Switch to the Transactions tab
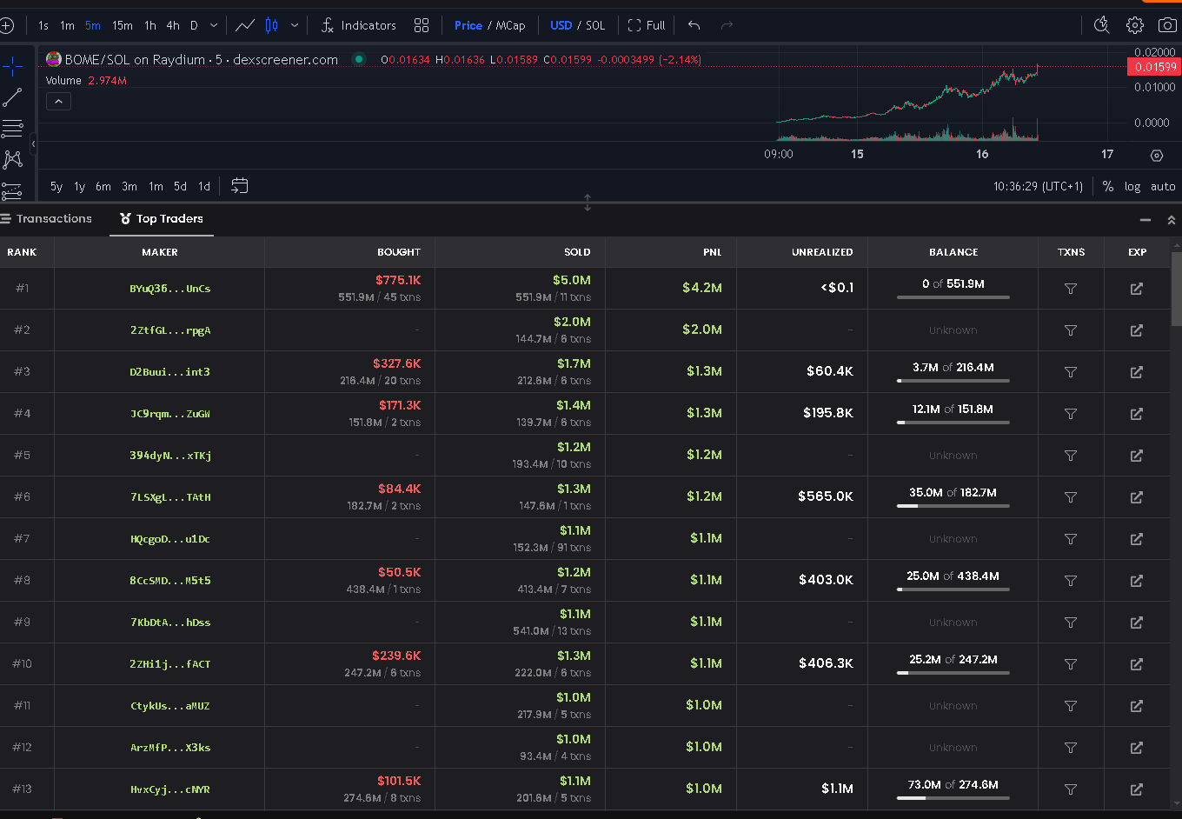 click(x=46, y=218)
